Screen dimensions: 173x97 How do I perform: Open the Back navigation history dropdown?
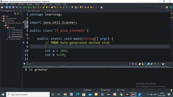click(93, 7)
